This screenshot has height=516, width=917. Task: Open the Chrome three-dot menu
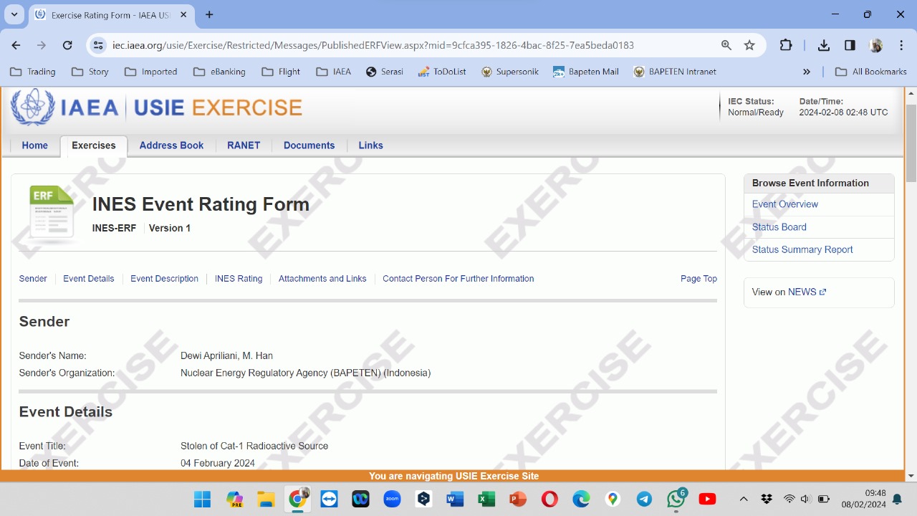(x=901, y=45)
